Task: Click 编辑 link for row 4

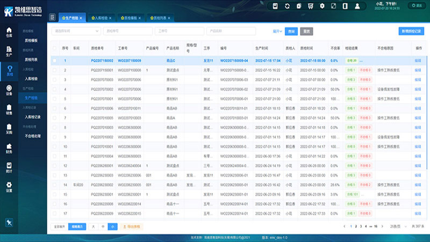Action: click(x=418, y=89)
